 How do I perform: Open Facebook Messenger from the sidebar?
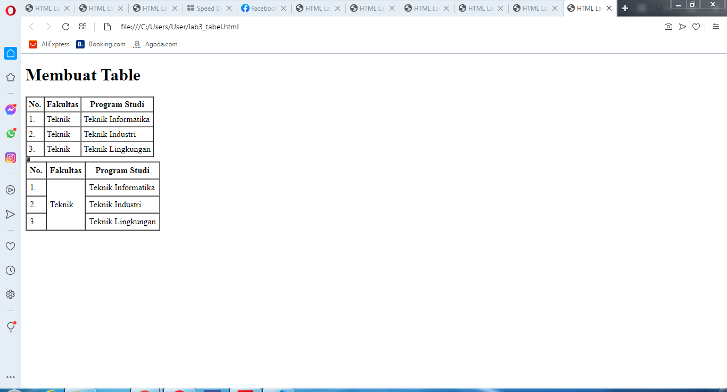coord(10,110)
